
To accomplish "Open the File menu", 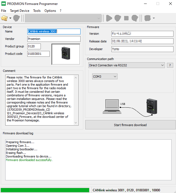I will 4,11.
